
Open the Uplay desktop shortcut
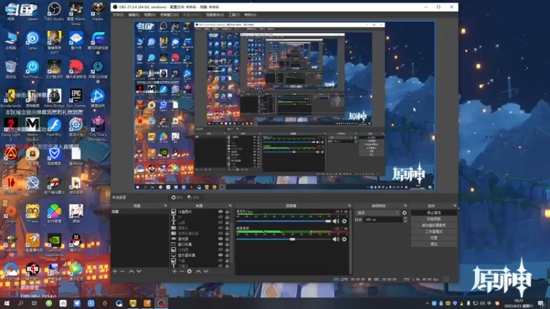(x=32, y=41)
